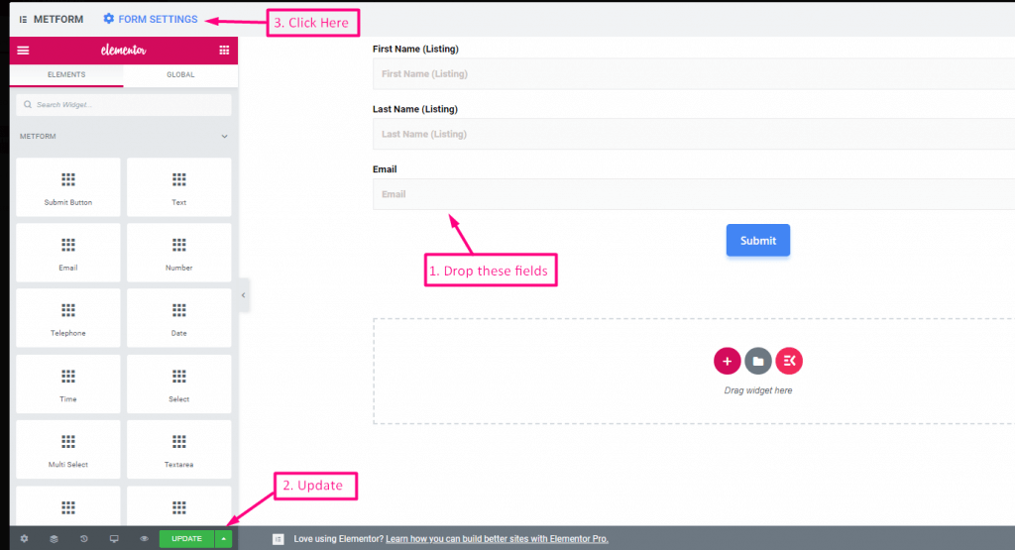Image resolution: width=1015 pixels, height=550 pixels.
Task: Open save options arrow next to Update
Action: [223, 538]
